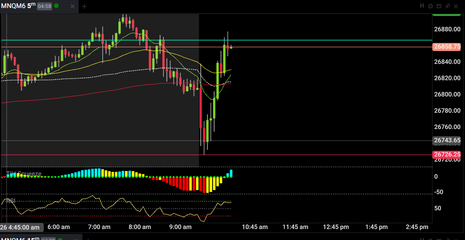Click the 26820.00 price axis label

pyautogui.click(x=447, y=78)
